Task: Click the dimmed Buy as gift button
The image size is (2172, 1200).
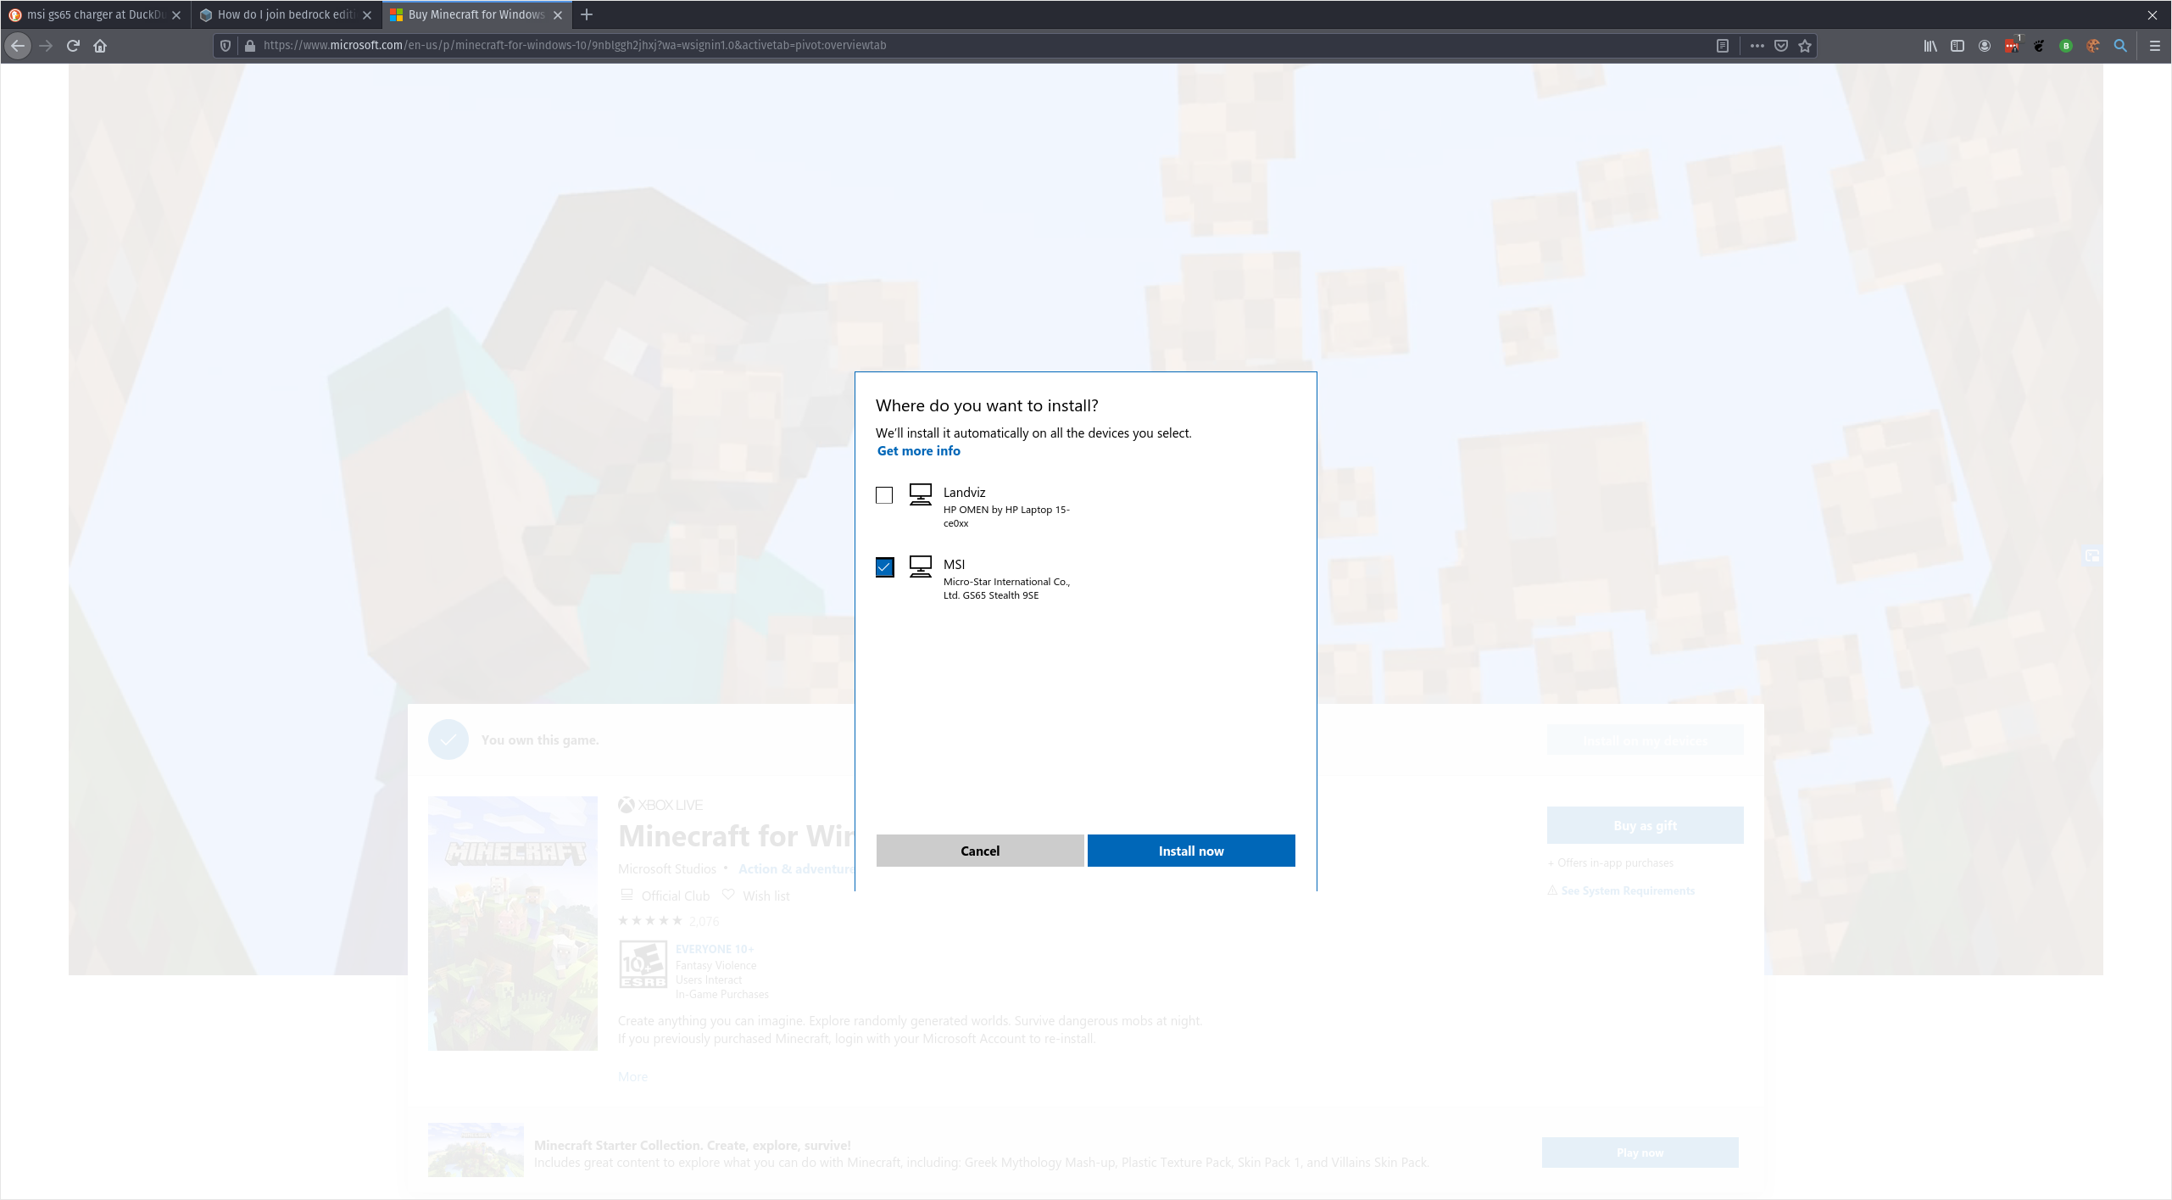Action: [x=1645, y=826]
